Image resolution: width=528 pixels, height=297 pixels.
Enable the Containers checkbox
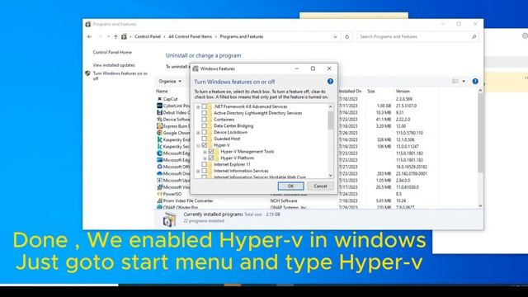pyautogui.click(x=204, y=120)
